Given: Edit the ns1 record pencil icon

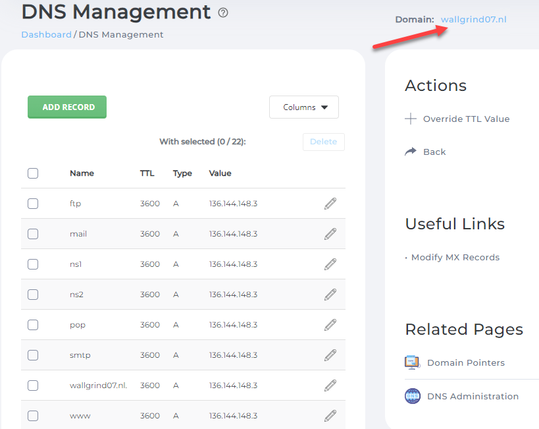Looking at the screenshot, I should coord(330,264).
